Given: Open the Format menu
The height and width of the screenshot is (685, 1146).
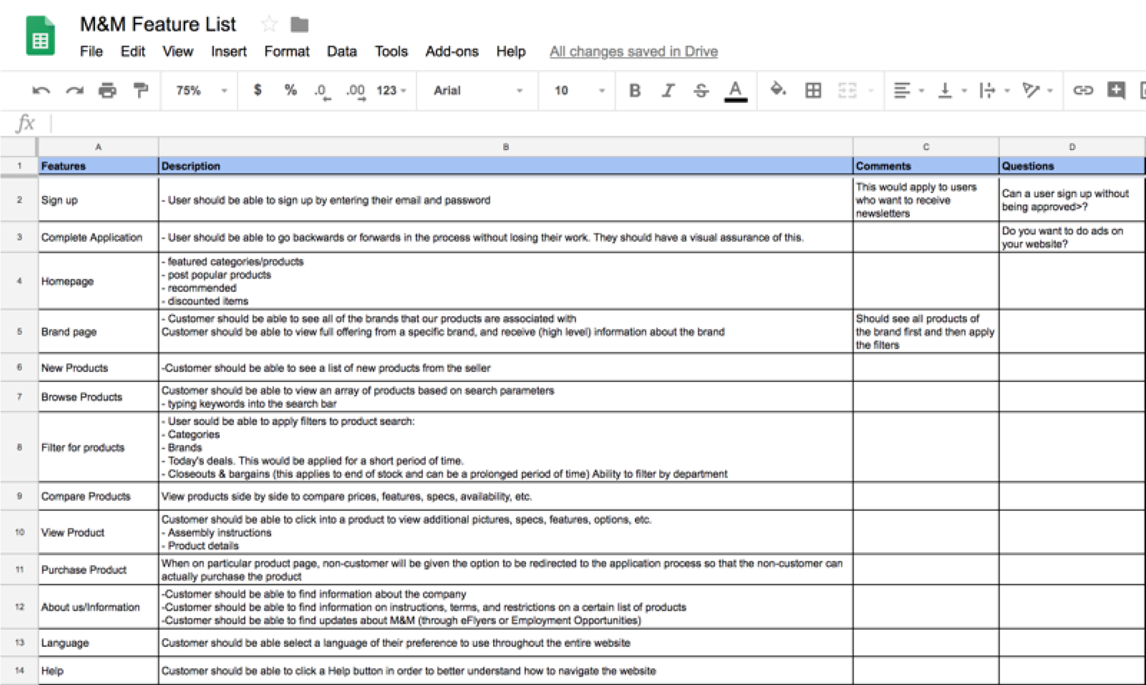Looking at the screenshot, I should pos(287,51).
